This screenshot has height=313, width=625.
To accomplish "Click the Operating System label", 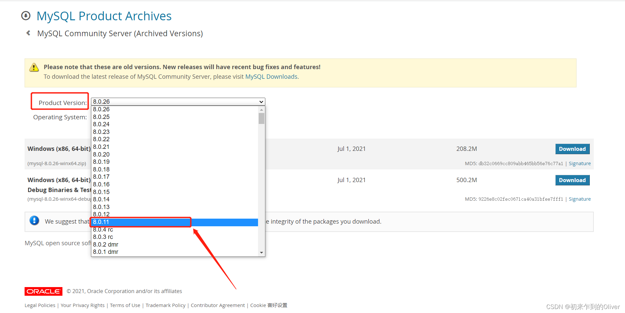I will (60, 117).
